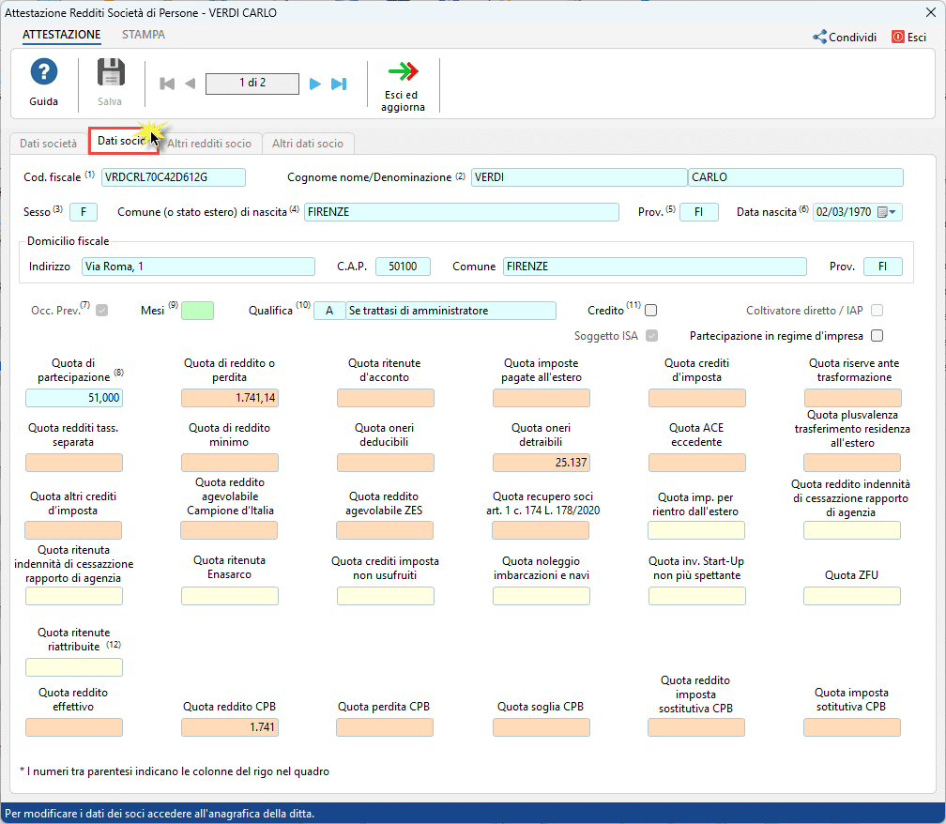The width and height of the screenshot is (946, 824).
Task: Enable the Credito checkbox
Action: pyautogui.click(x=650, y=311)
